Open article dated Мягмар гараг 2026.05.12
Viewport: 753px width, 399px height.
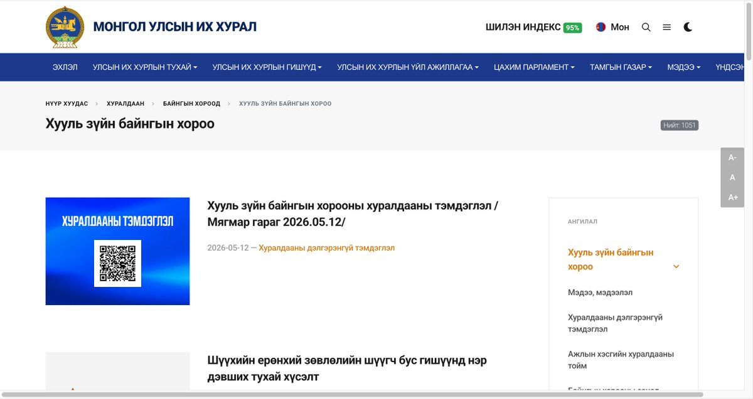(x=353, y=214)
